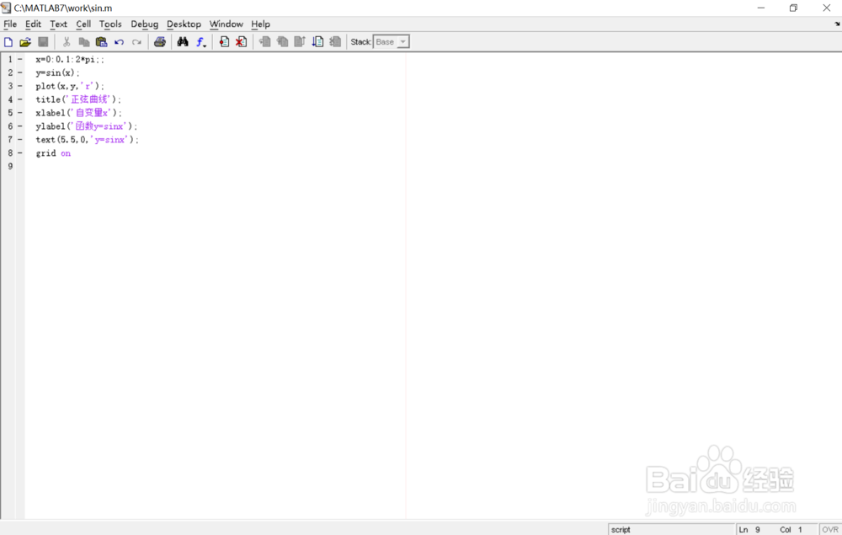Open the Desktop menu

click(184, 24)
